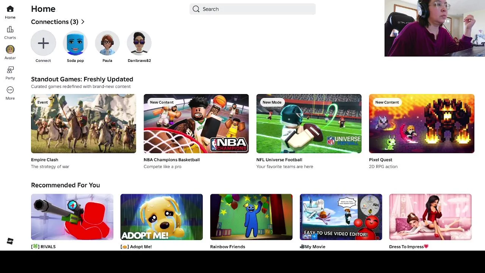Click '2D RPG action' subtitle
The width and height of the screenshot is (485, 273).
pyautogui.click(x=383, y=166)
